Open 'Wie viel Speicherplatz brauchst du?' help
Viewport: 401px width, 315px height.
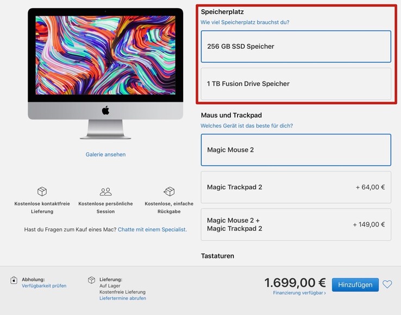coord(245,22)
